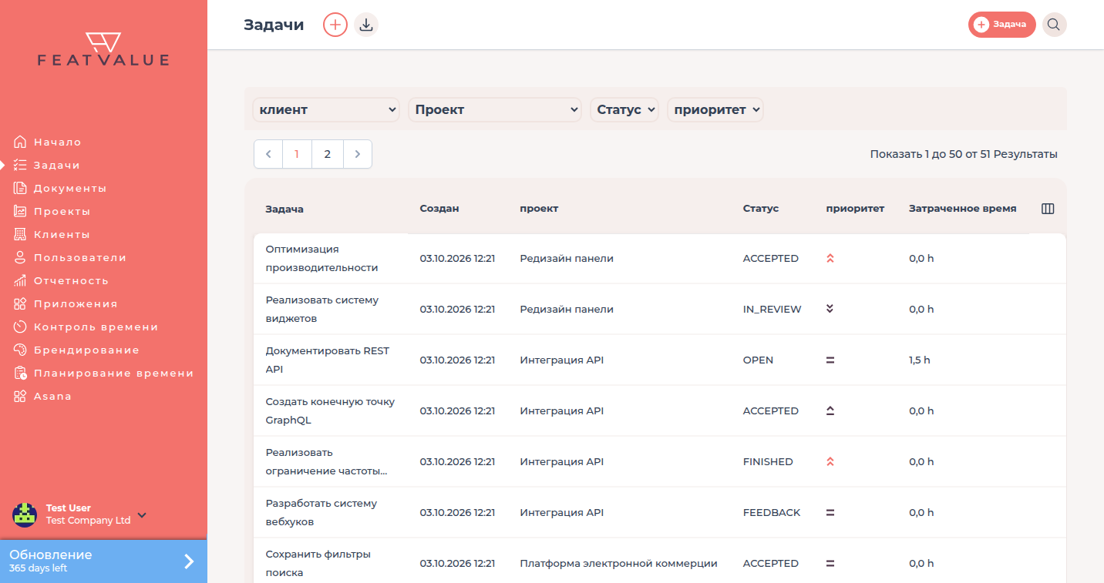This screenshot has width=1104, height=583.
Task: Click the проект column header
Action: pyautogui.click(x=539, y=209)
